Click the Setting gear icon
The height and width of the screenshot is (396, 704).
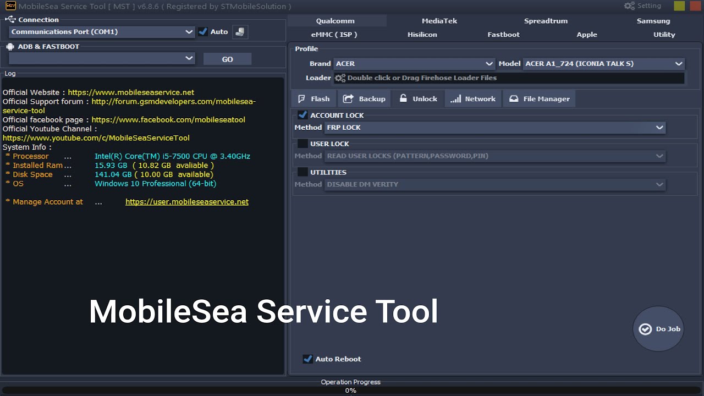[x=629, y=6]
